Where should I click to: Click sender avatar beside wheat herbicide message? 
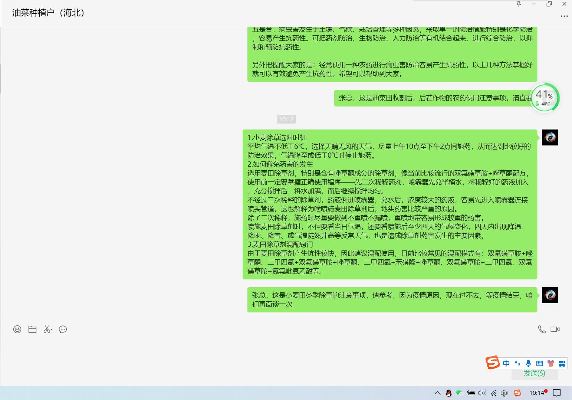550,137
